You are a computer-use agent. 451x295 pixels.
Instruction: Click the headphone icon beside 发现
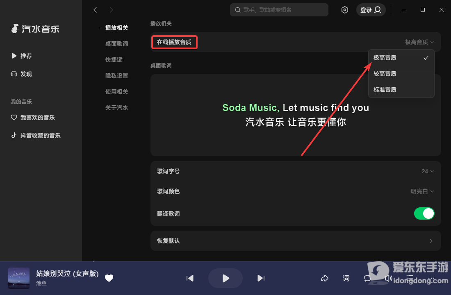tap(14, 74)
